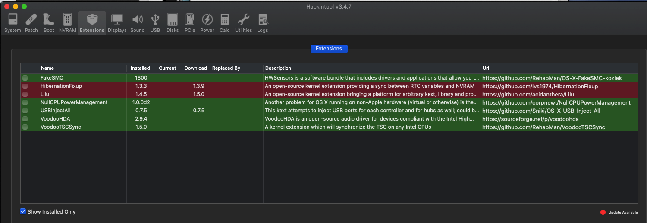Screen dimensions: 647x223
Task: View the Logs section
Action: click(x=262, y=23)
